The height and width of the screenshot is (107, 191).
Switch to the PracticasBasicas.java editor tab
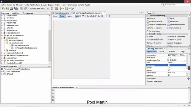(x=62, y=13)
